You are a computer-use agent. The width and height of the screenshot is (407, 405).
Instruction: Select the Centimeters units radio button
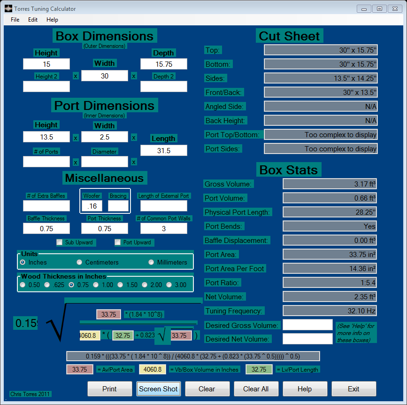point(79,262)
